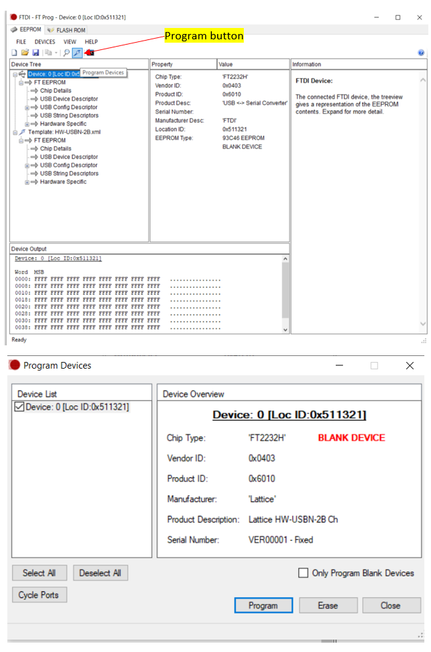Click the Select All button
The height and width of the screenshot is (652, 431).
[39, 573]
